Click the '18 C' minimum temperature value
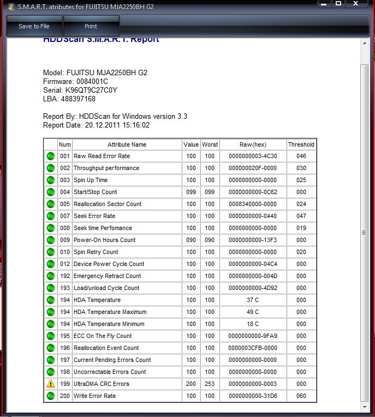The image size is (375, 417). (253, 324)
